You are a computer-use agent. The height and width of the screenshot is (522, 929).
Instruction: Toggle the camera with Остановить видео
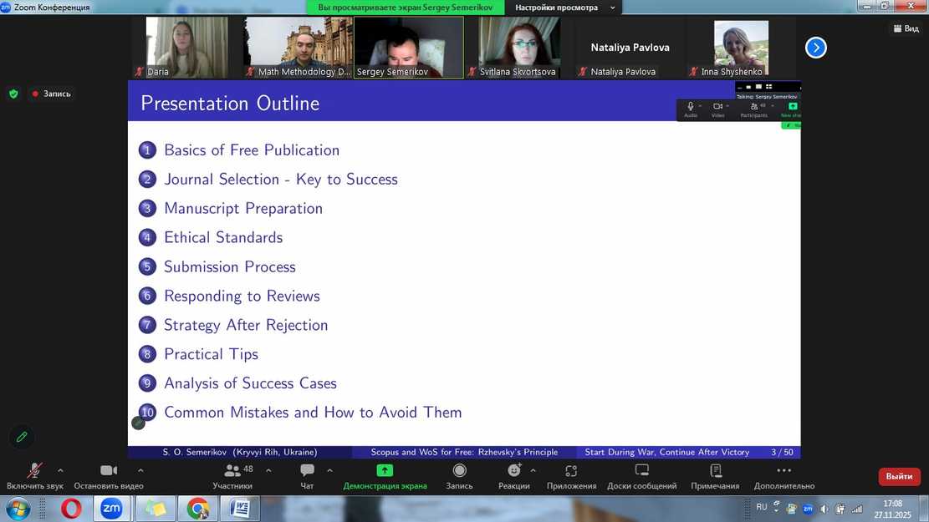click(x=108, y=472)
